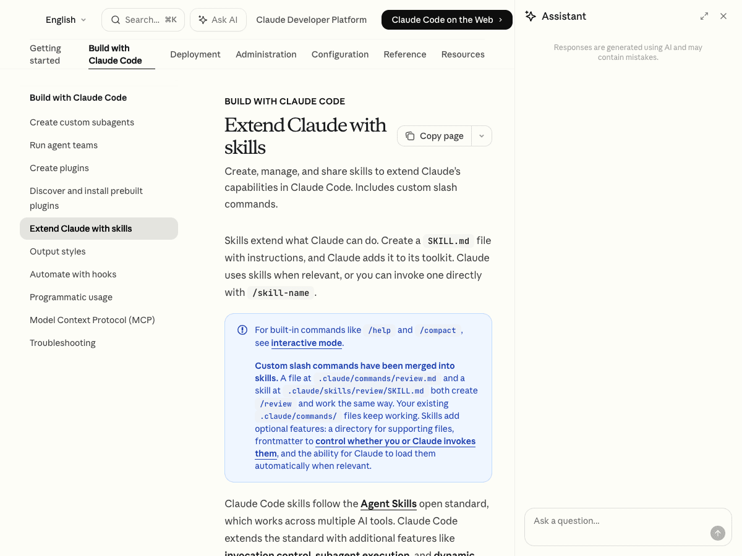Switch to the Deployment tab
Viewport: 742px width, 556px height.
[195, 54]
